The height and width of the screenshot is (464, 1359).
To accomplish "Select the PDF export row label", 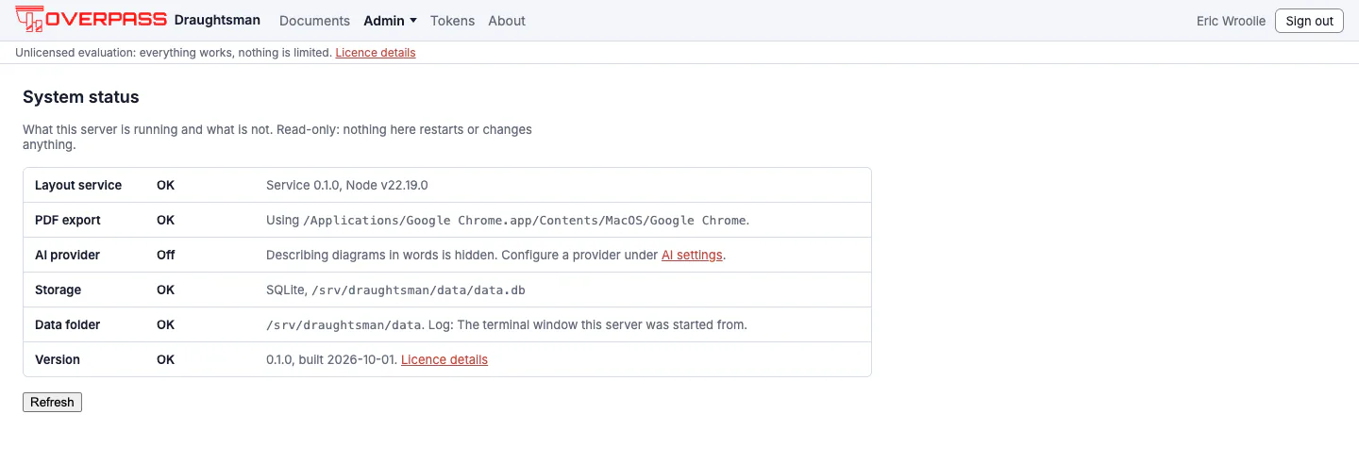I will 68,220.
